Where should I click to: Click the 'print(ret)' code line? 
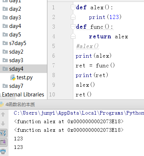[92, 75]
